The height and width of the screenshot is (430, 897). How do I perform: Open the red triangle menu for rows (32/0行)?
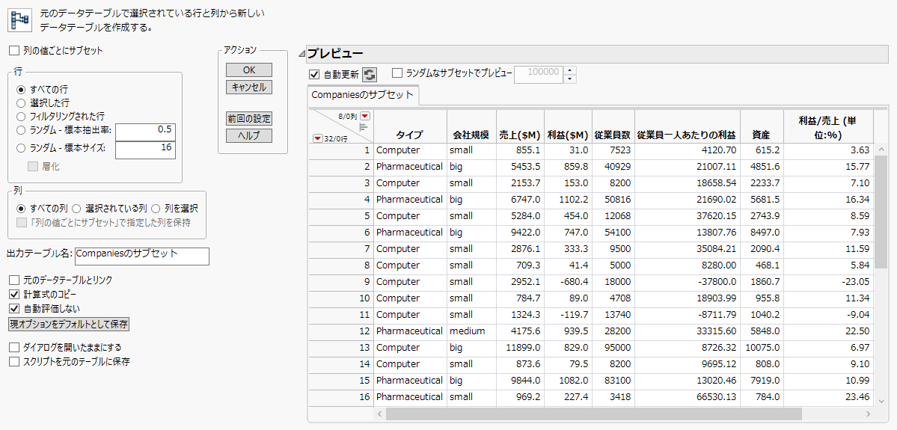[x=318, y=138]
